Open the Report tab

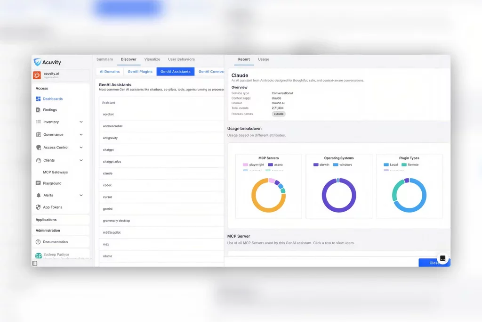click(244, 59)
